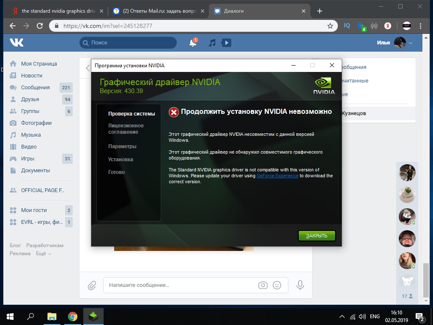433x325 pixels.
Task: Select NVIDIA installer taskbar icon
Action: [93, 317]
